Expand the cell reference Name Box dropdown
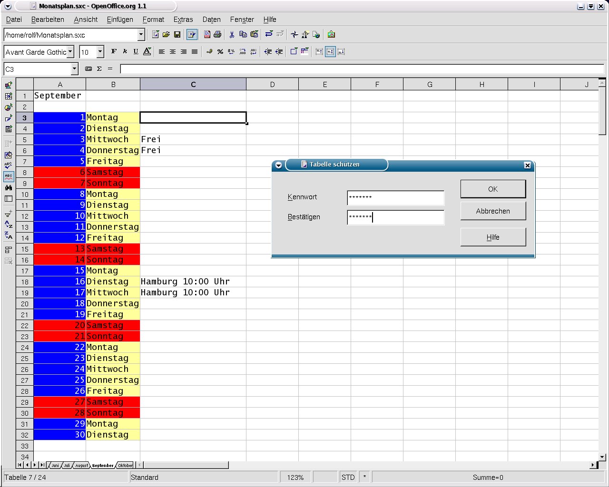 pos(74,69)
